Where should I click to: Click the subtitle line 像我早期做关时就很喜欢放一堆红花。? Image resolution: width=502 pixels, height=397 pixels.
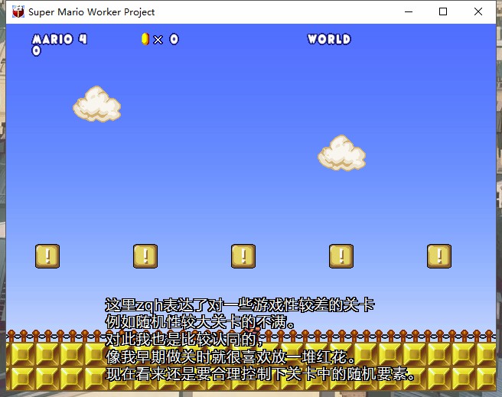coord(231,356)
